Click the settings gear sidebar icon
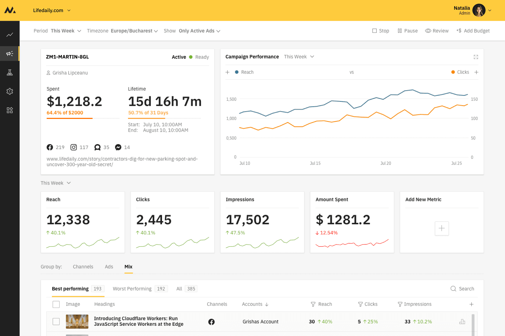This screenshot has width=505, height=336. click(10, 91)
